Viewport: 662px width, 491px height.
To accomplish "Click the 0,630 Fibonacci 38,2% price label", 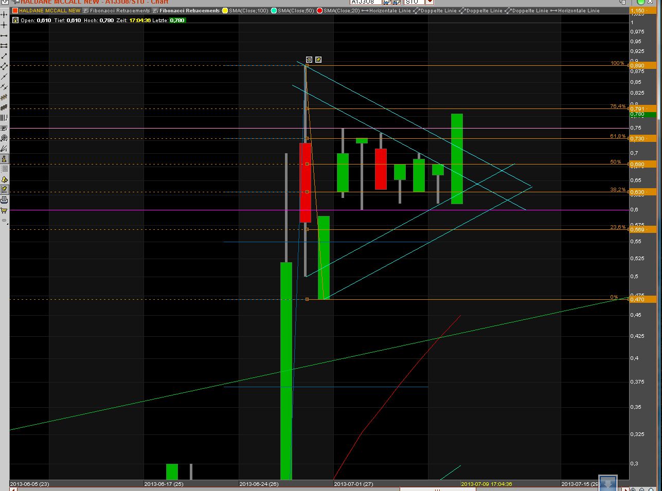I will [x=643, y=192].
